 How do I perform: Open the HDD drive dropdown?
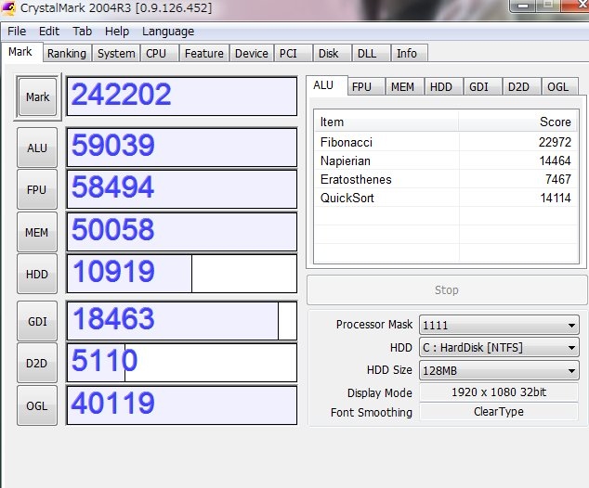coord(499,348)
